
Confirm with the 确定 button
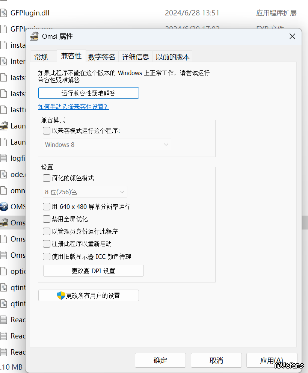point(160,360)
